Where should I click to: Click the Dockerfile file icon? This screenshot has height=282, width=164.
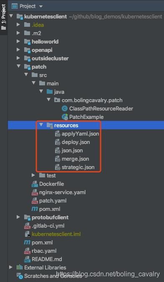35,184
